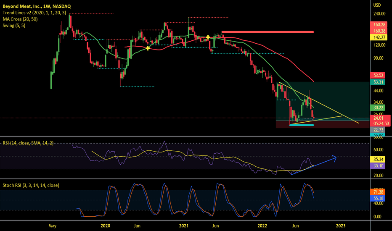Click the green 53.31 price tag
The image size is (392, 231).
point(378,82)
